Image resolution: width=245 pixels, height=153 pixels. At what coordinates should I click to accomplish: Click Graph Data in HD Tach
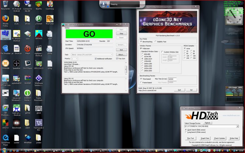click(x=205, y=138)
